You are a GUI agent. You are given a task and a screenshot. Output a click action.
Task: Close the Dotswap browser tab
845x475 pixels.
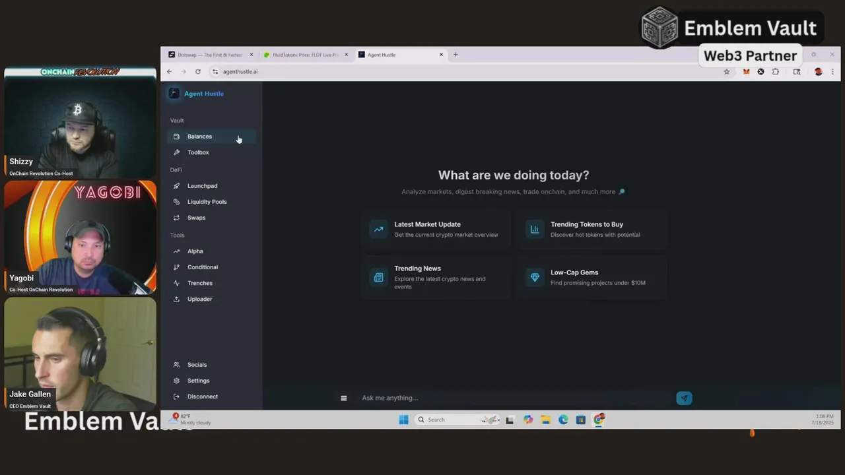[251, 55]
